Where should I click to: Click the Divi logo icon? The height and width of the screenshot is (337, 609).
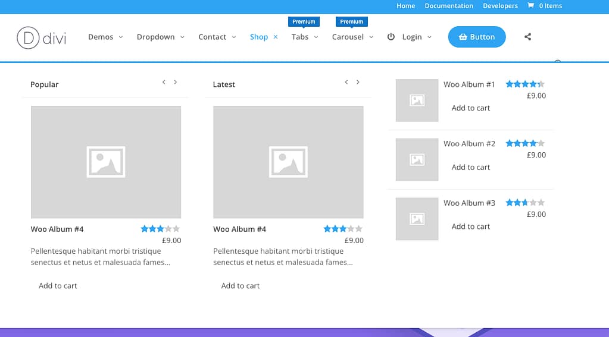[27, 37]
